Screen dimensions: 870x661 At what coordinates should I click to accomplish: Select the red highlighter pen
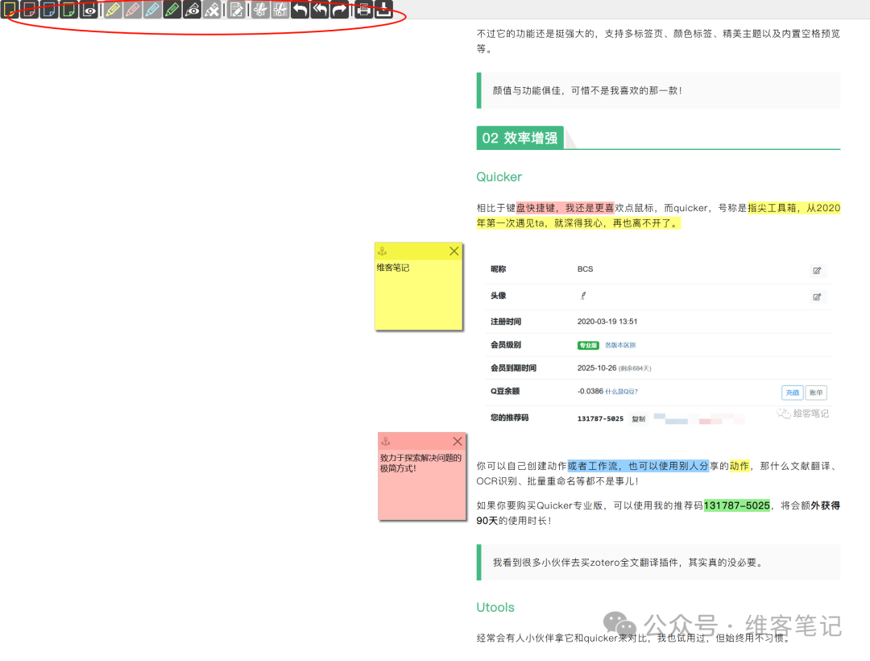[x=133, y=10]
